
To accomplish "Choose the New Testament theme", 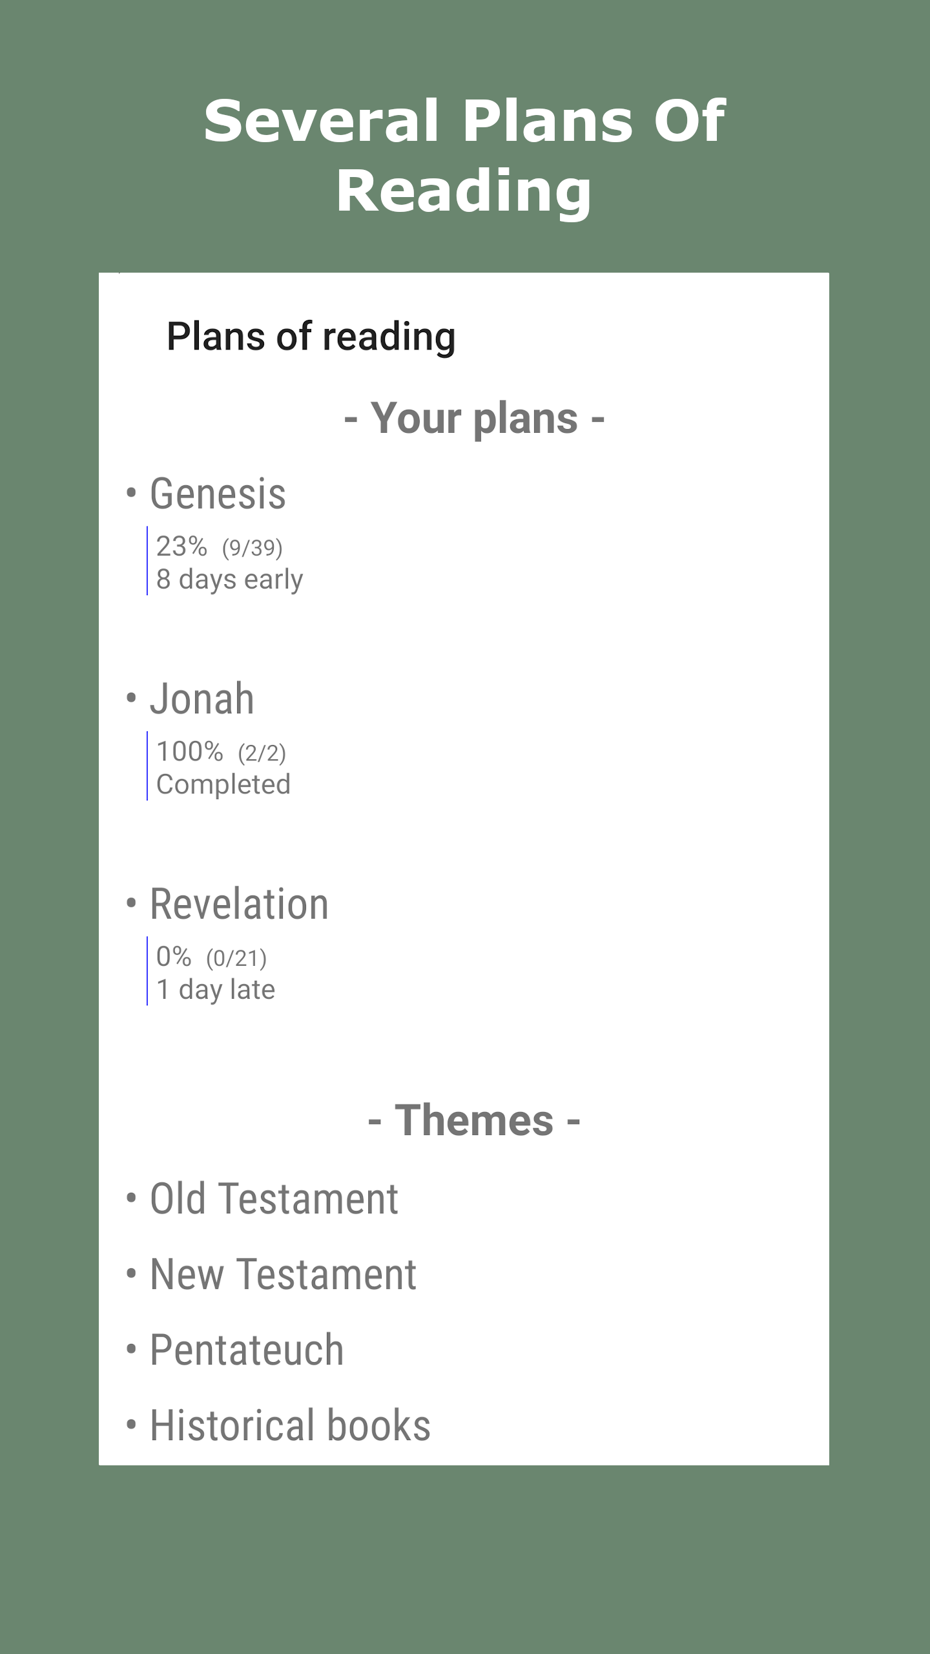I will [x=283, y=1275].
